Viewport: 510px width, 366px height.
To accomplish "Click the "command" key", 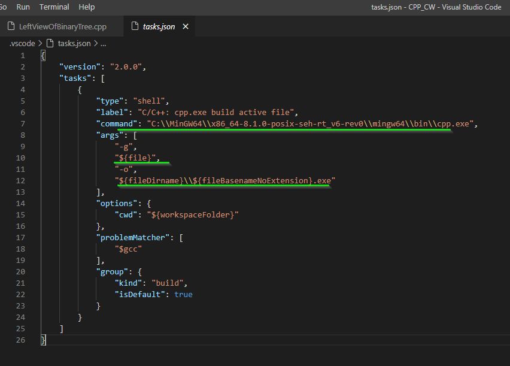I will click(x=117, y=124).
